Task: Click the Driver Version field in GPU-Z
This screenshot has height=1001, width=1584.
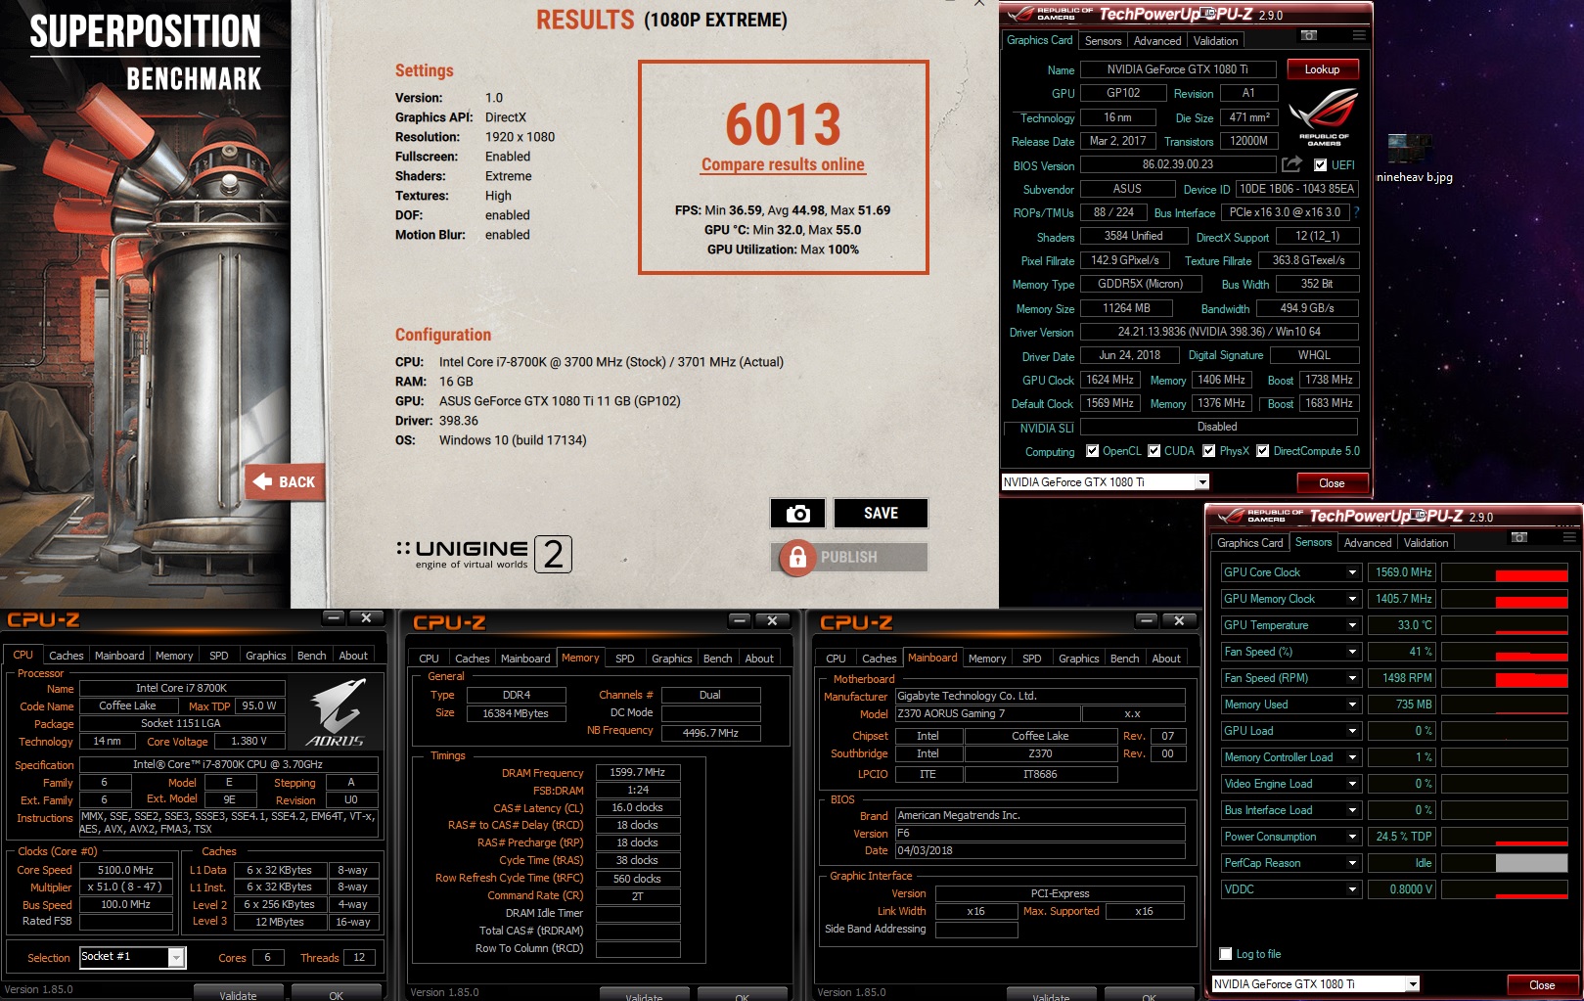Action: (1219, 332)
